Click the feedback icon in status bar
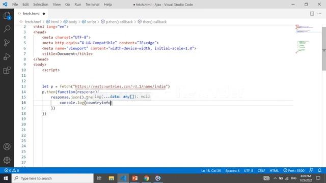 click(x=311, y=170)
